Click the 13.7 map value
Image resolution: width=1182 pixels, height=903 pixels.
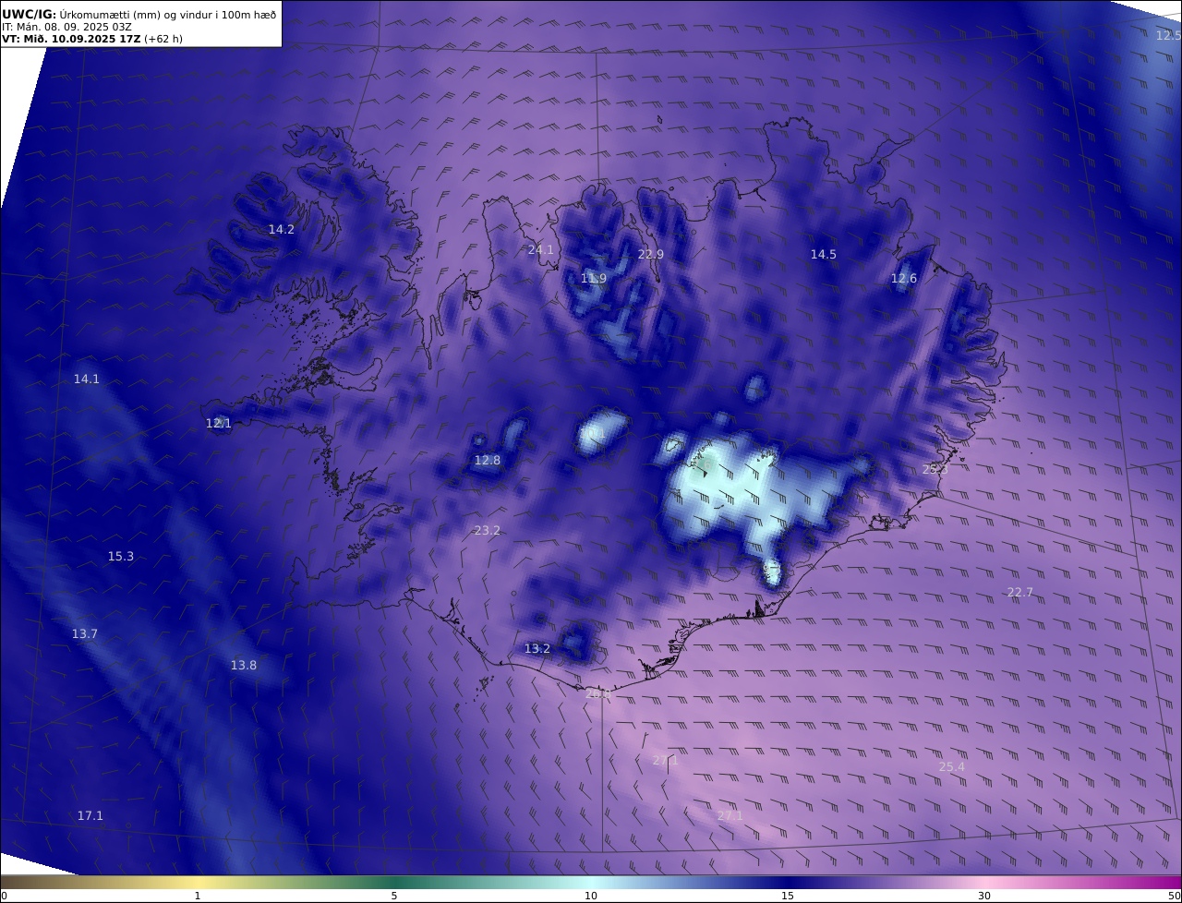point(85,633)
